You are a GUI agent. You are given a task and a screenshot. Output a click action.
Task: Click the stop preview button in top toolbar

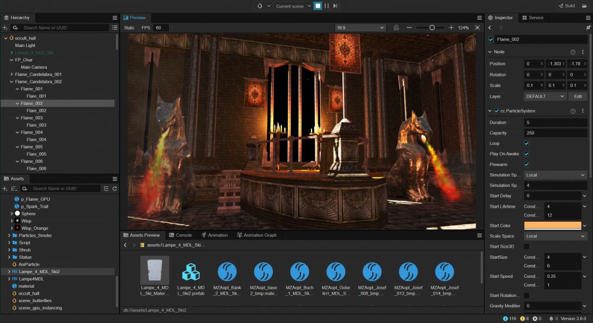pyautogui.click(x=318, y=6)
